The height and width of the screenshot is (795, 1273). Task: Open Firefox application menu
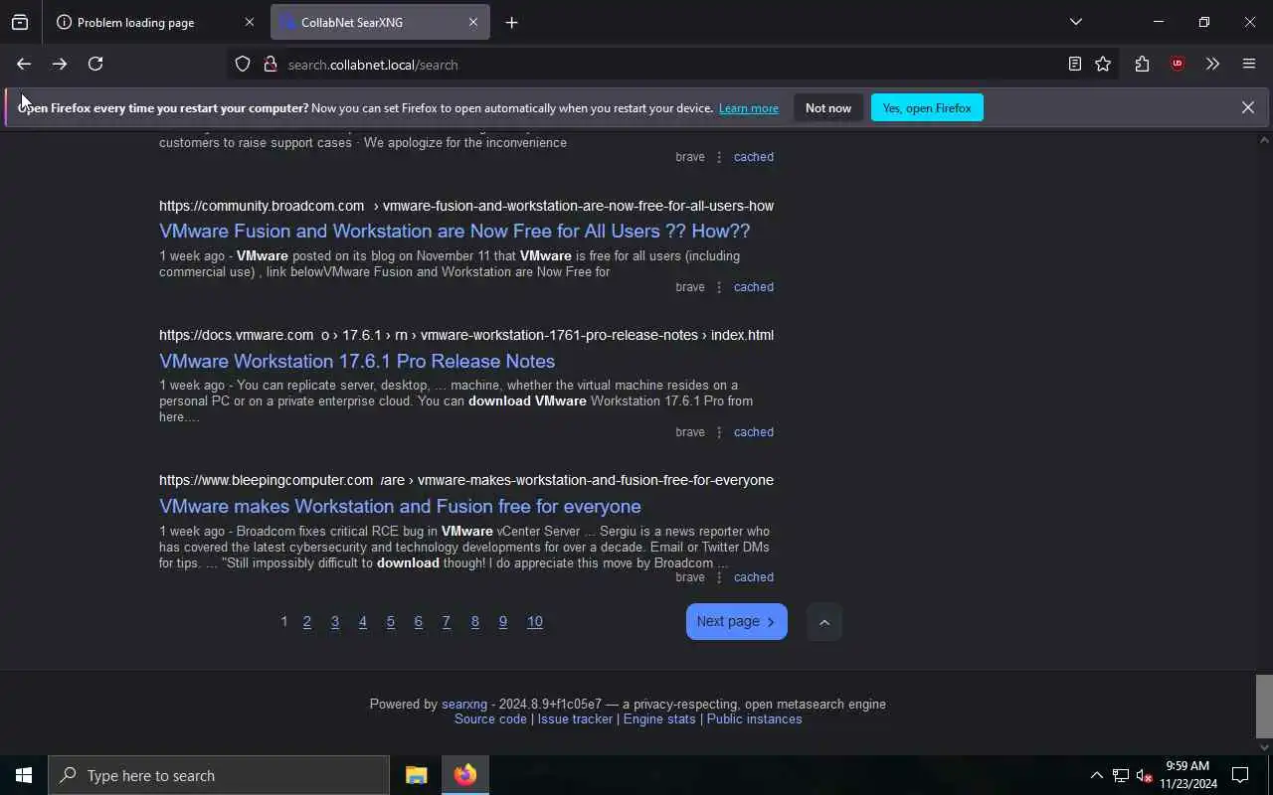click(1249, 64)
